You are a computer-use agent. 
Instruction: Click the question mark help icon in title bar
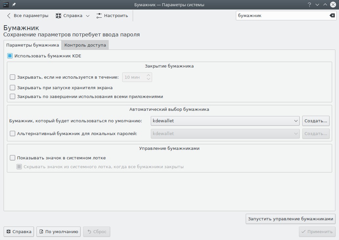[x=309, y=5]
